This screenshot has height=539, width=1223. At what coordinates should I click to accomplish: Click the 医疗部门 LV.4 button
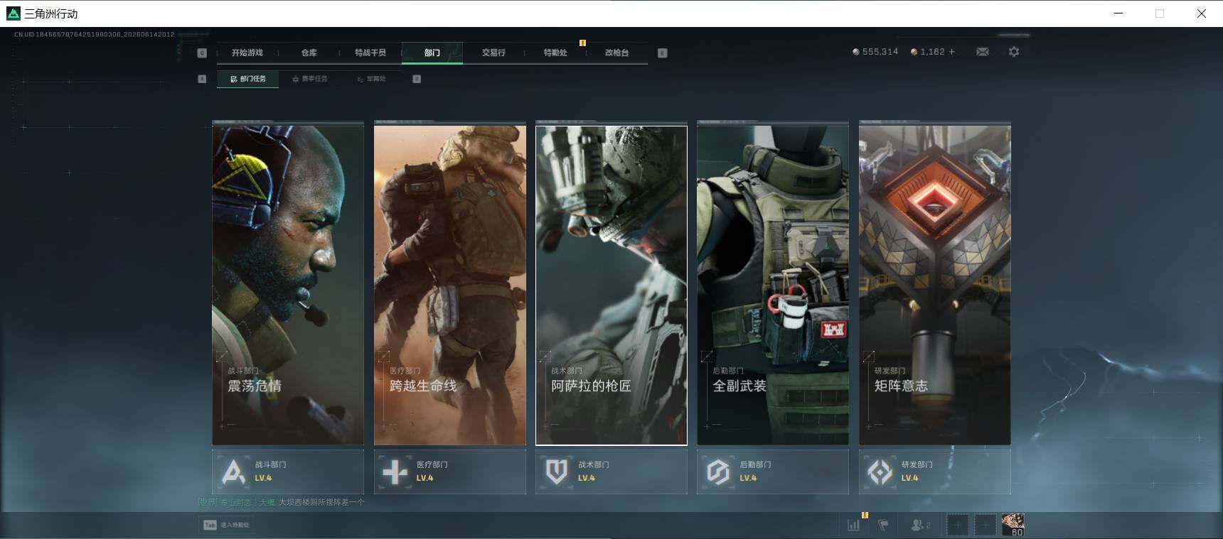pyautogui.click(x=450, y=472)
